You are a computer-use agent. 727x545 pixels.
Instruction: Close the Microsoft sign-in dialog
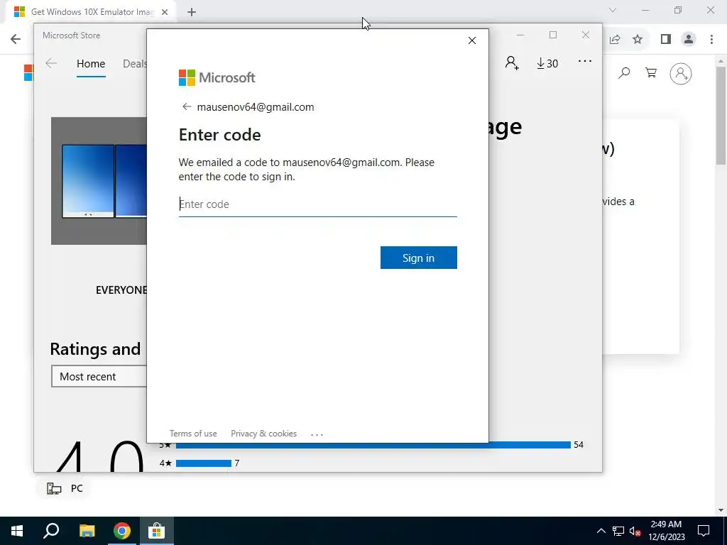click(472, 40)
